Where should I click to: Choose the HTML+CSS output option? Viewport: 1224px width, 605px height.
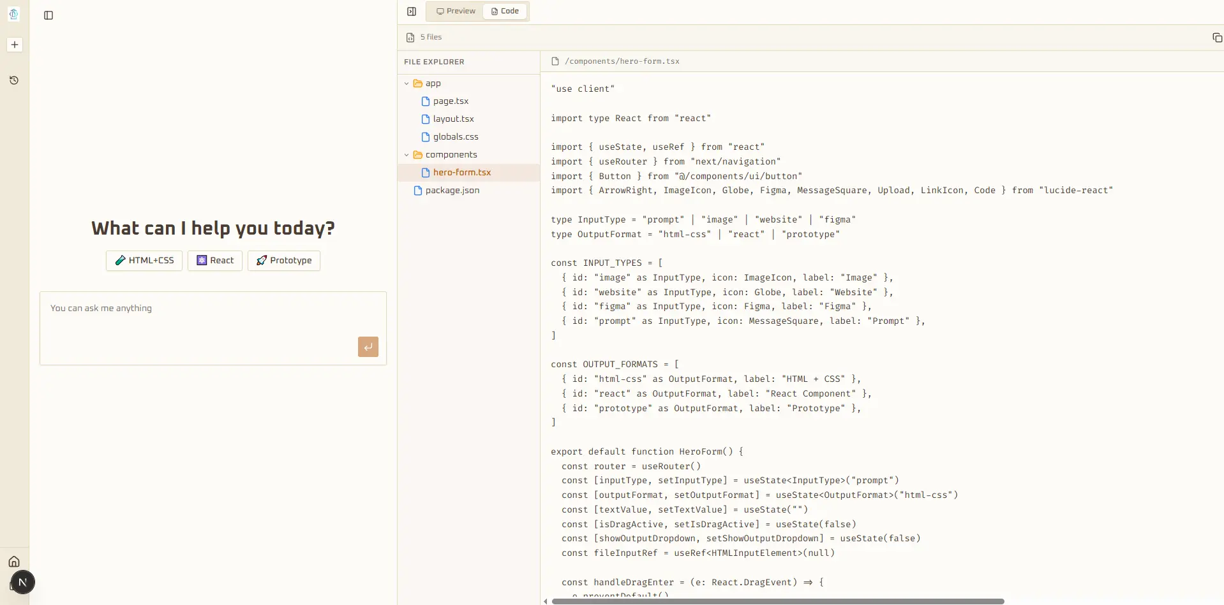click(x=144, y=260)
